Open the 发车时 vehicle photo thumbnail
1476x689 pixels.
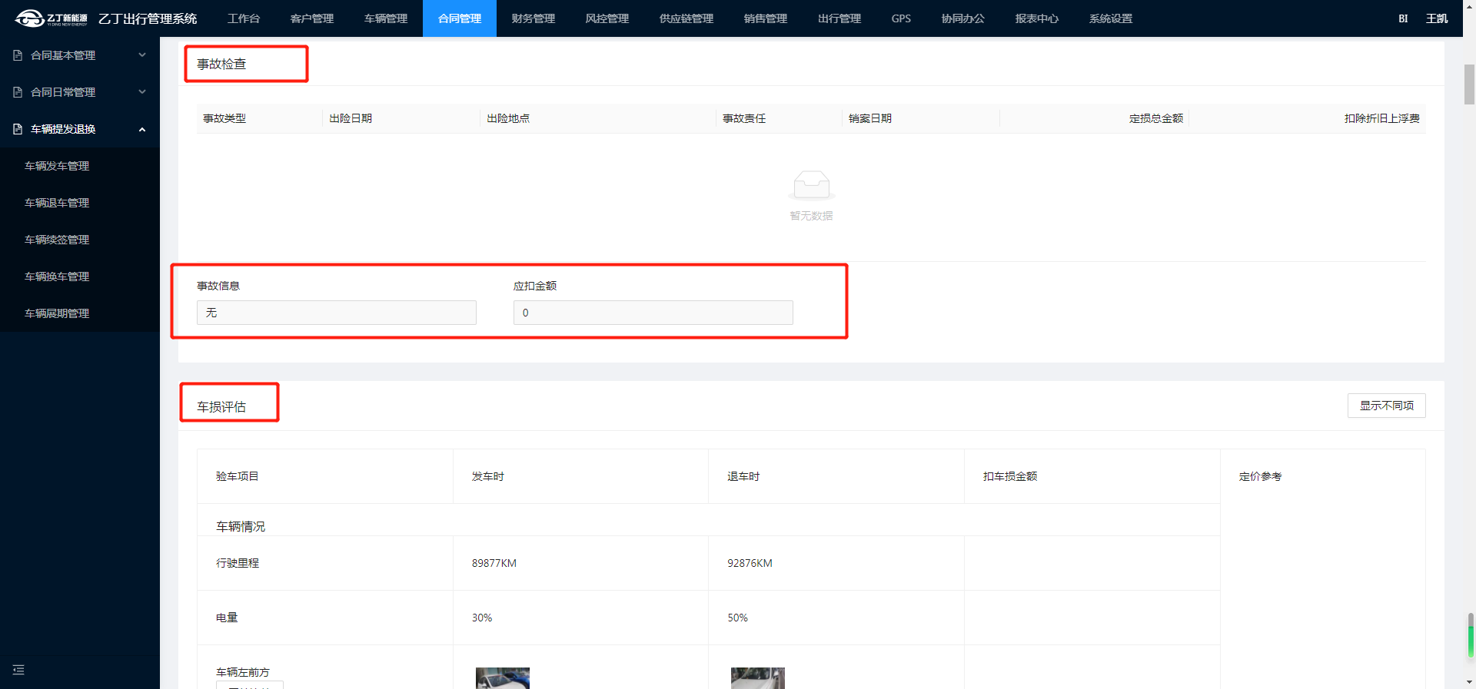point(503,678)
